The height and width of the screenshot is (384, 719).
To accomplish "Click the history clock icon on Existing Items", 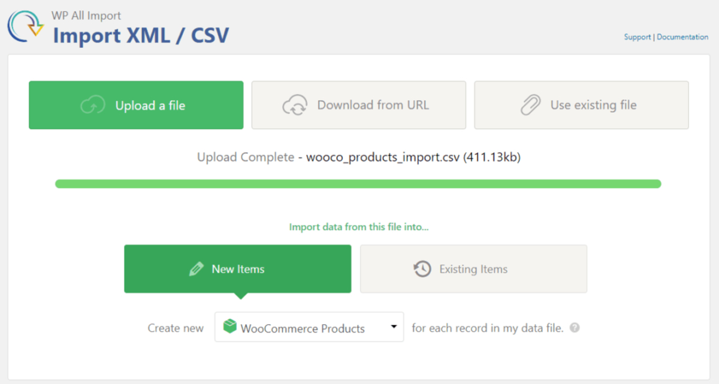I will (422, 269).
